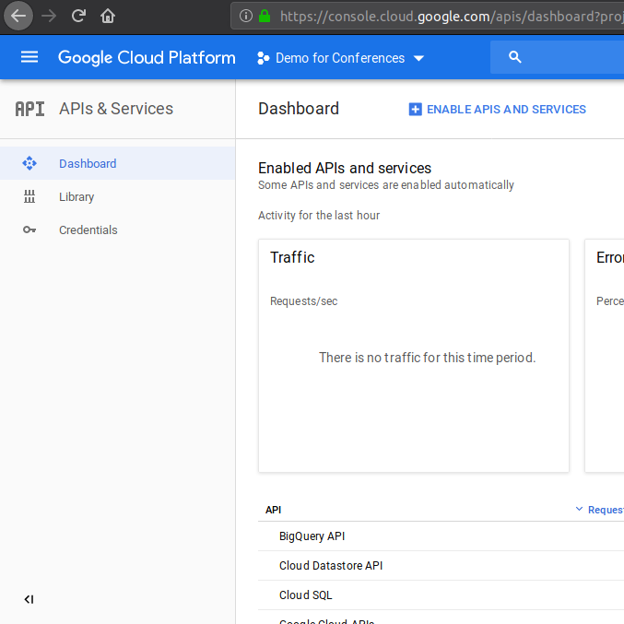The width and height of the screenshot is (624, 624).
Task: Click the Requests/sec label
Action: pos(303,301)
